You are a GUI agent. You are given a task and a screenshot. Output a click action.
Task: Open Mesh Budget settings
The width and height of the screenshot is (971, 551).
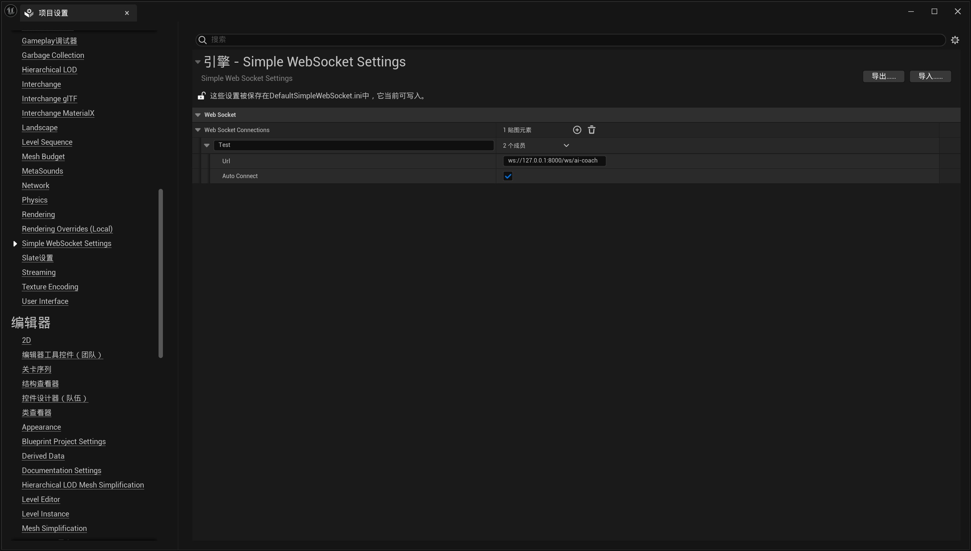pos(43,157)
